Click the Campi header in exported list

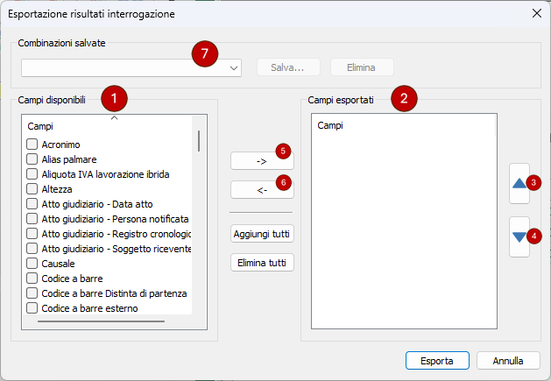tap(330, 126)
